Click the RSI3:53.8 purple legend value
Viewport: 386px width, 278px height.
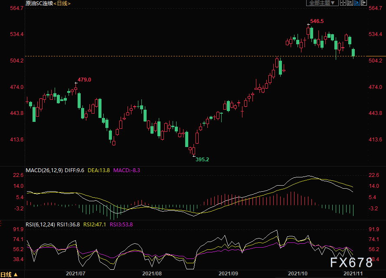point(121,224)
